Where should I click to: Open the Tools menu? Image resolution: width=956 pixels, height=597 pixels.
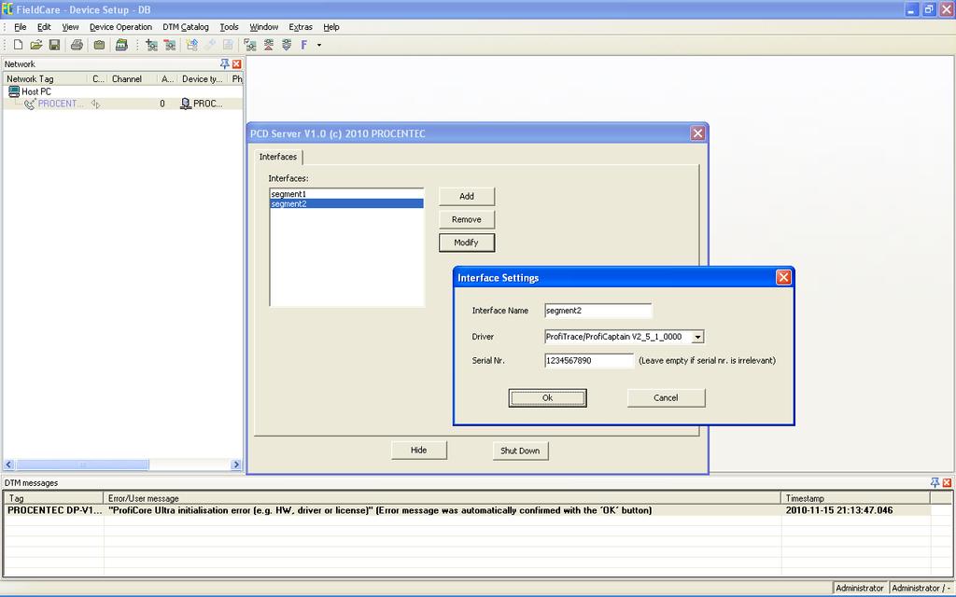point(230,27)
